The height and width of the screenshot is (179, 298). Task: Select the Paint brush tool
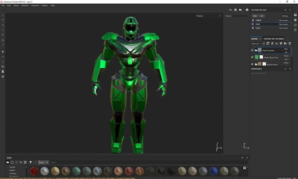click(x=3, y=15)
